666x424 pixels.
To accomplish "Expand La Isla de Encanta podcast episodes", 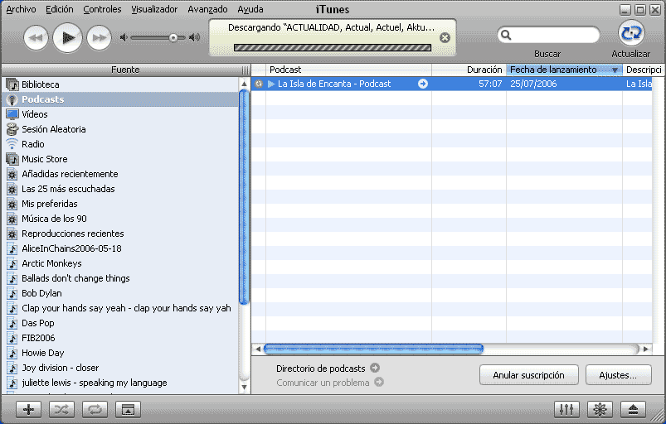I will point(271,84).
